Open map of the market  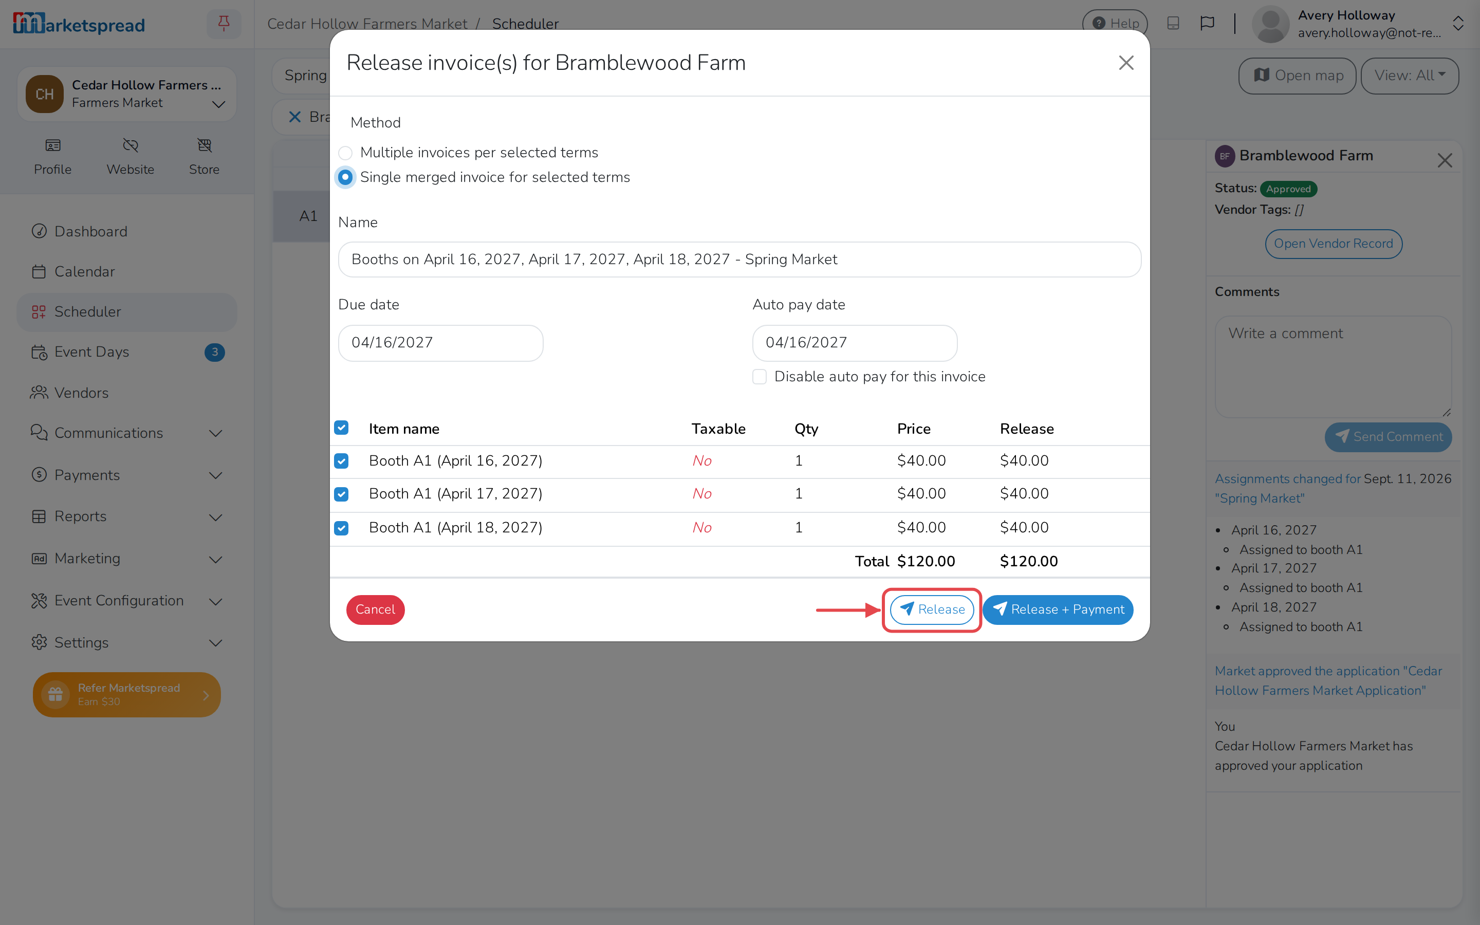[x=1297, y=76]
